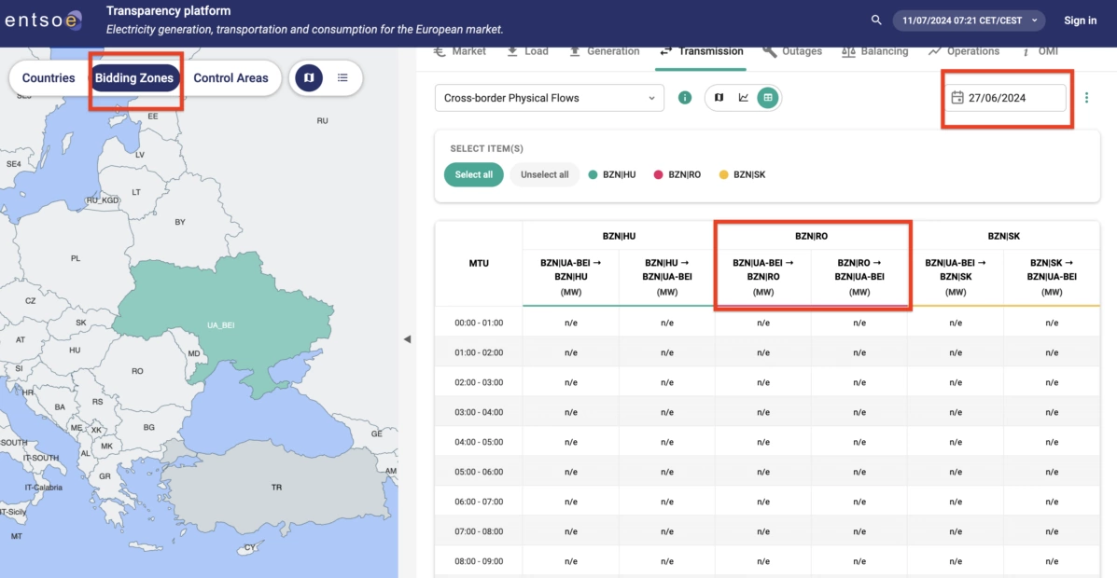Click the Operations trend icon

click(x=935, y=51)
